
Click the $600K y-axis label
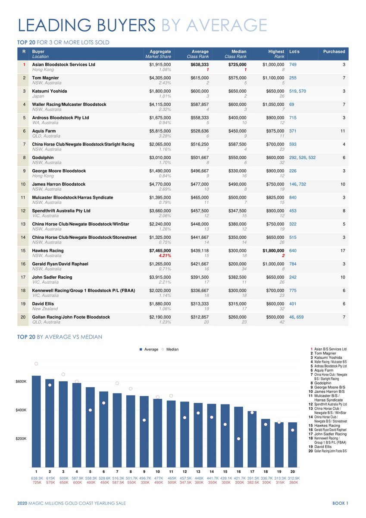[x=22, y=382]
